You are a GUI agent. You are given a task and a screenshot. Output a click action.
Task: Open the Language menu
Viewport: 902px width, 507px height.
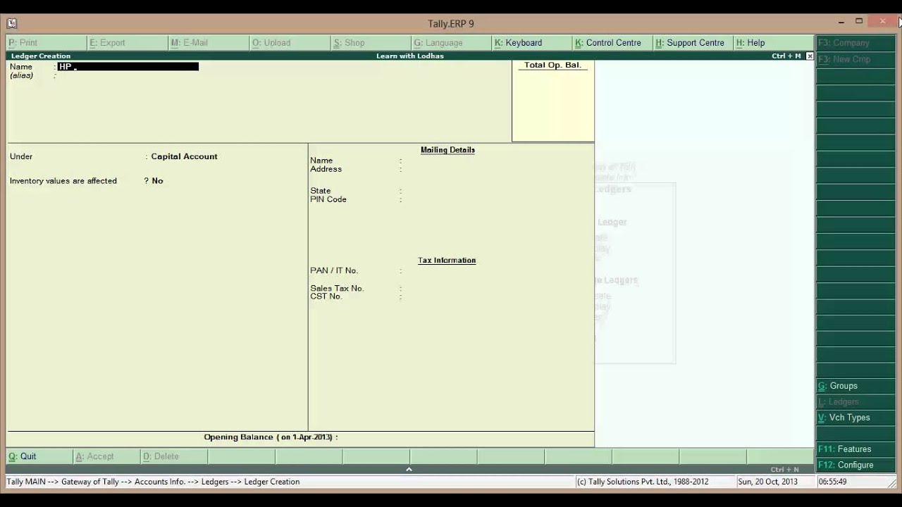[x=451, y=43]
